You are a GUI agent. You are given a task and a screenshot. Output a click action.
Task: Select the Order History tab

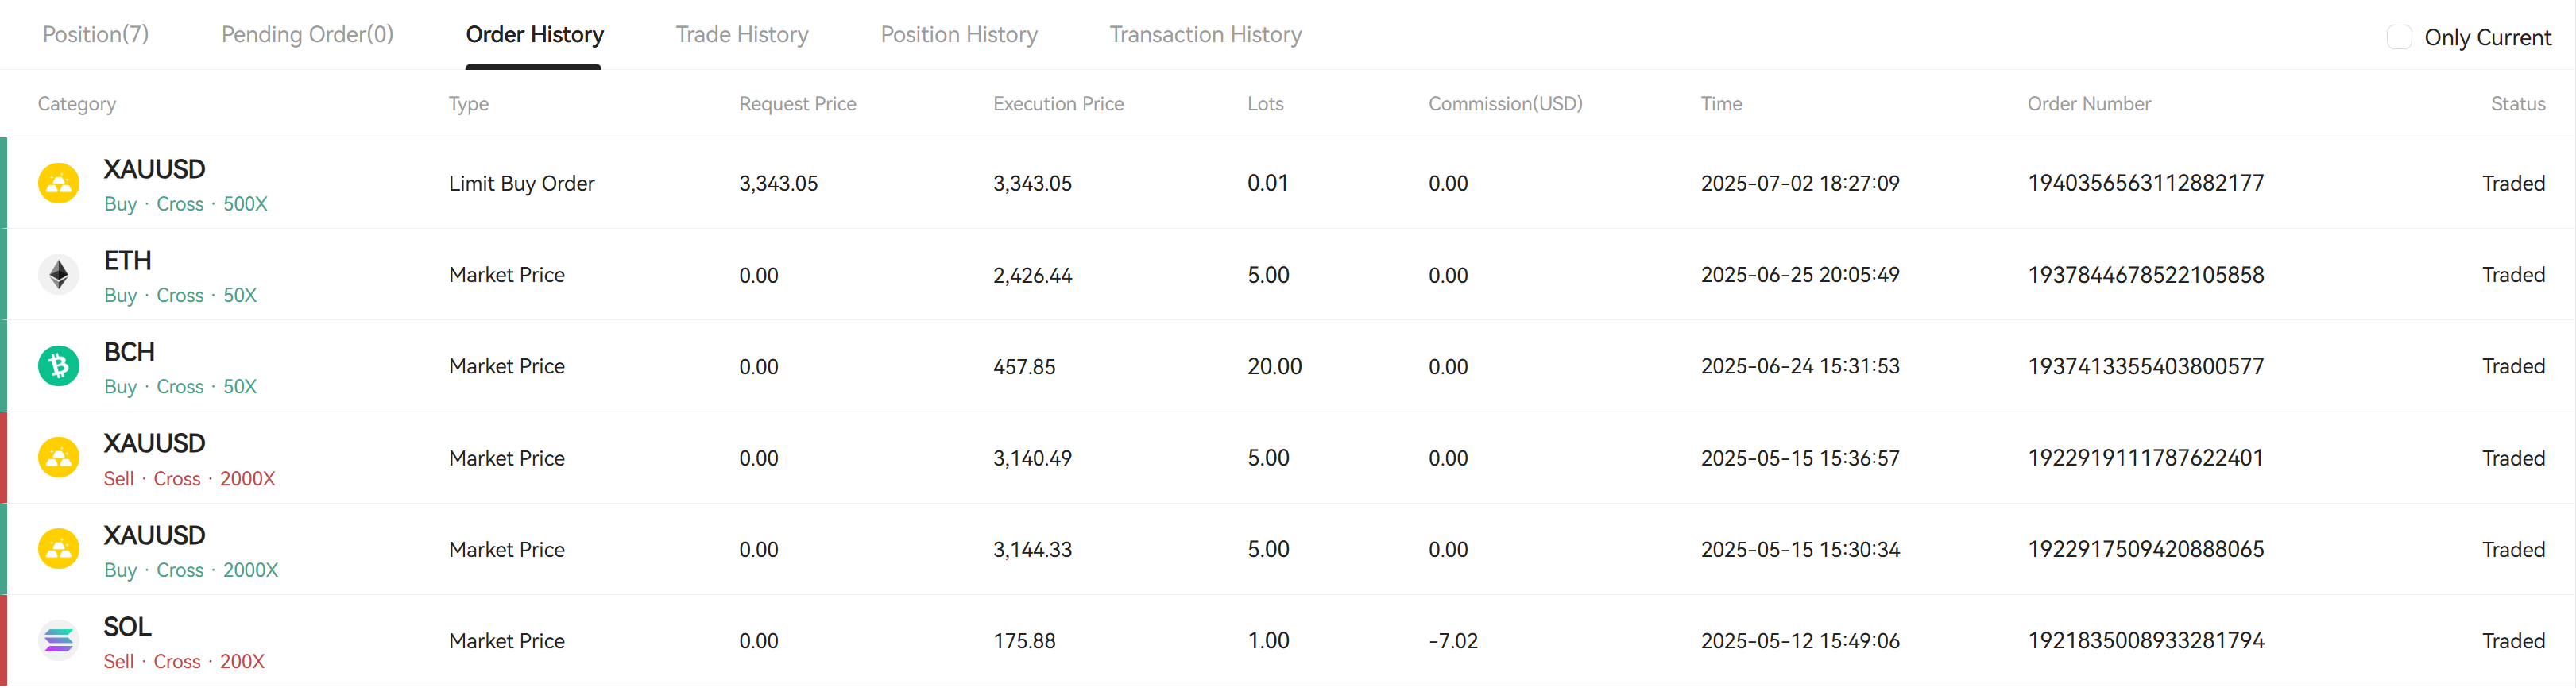coord(534,35)
